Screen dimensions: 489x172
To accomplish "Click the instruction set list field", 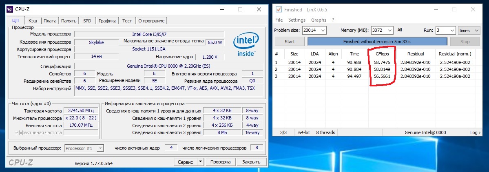I will [169, 90].
